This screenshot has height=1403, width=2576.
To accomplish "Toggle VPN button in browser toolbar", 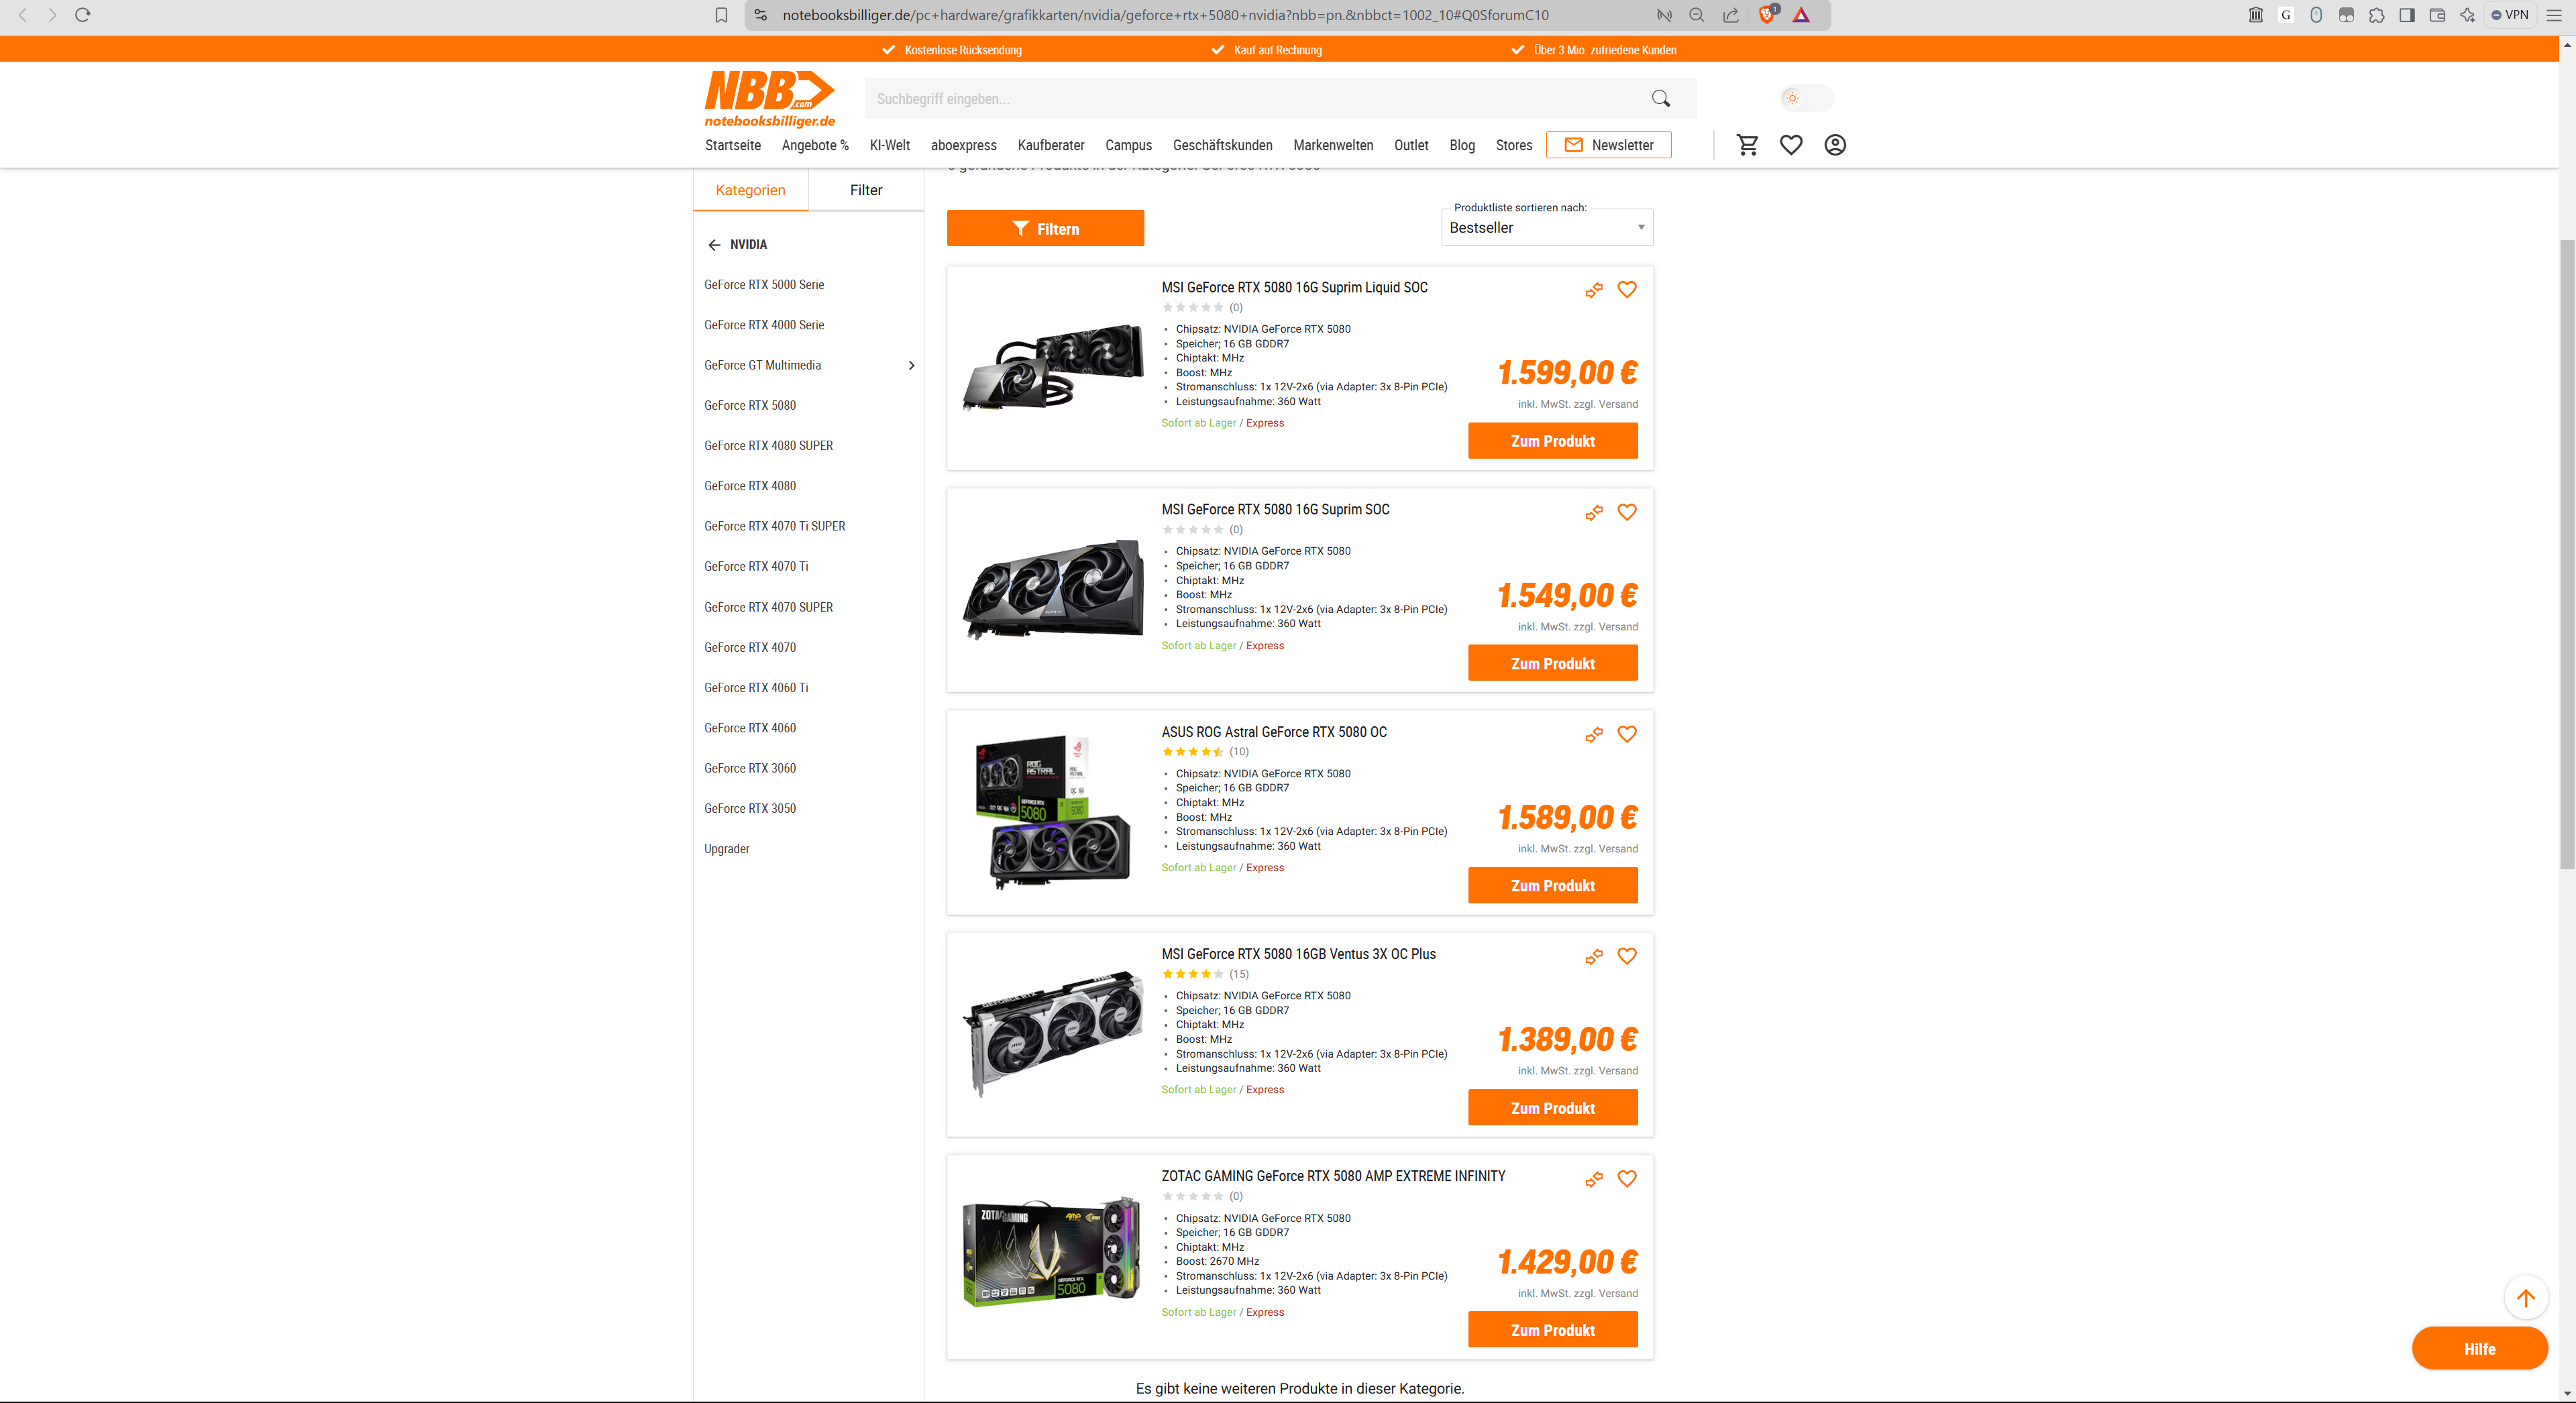I will (2510, 15).
